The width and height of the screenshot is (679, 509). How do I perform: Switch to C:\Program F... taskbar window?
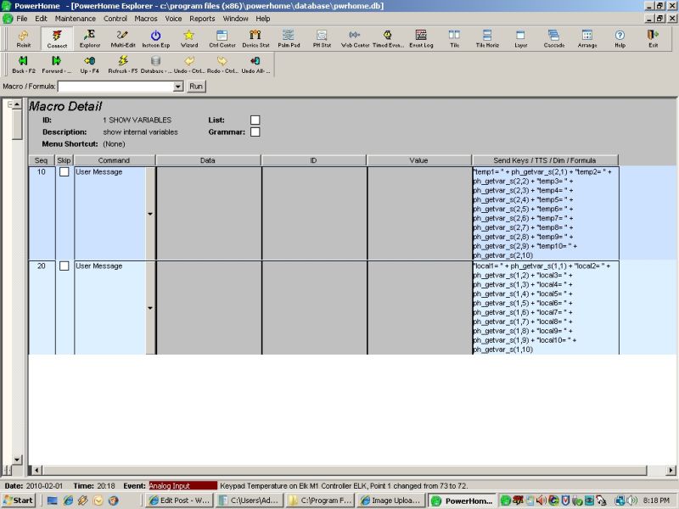click(x=320, y=501)
